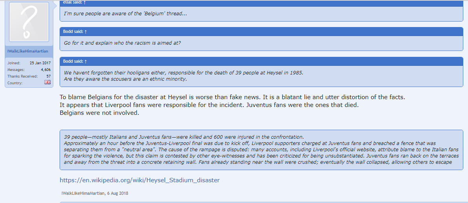Click the UK flag country icon
The height and width of the screenshot is (203, 468).
point(47,83)
